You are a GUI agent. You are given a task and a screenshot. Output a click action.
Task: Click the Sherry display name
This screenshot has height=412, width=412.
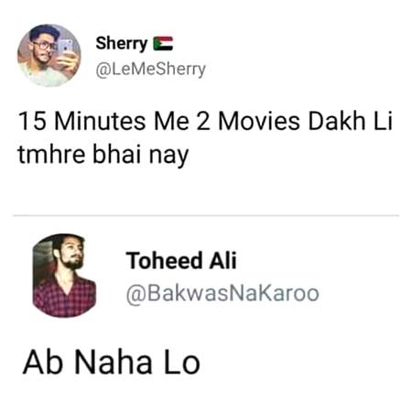click(122, 44)
